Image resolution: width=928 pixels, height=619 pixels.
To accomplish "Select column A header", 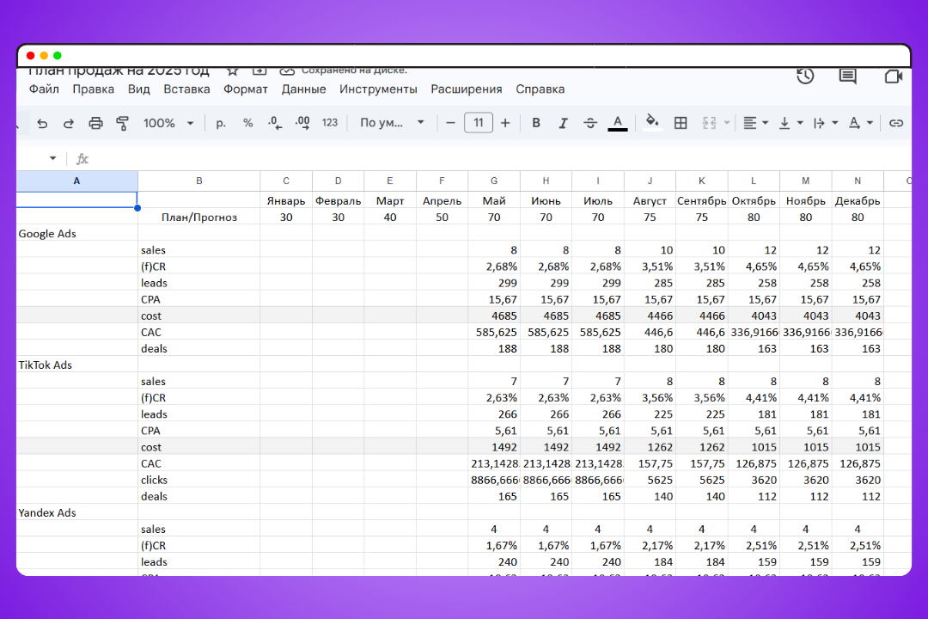I will 77,181.
